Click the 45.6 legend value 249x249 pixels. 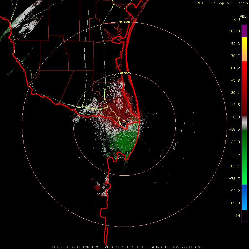click(235, 80)
